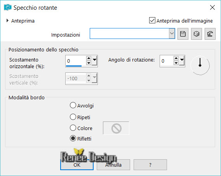The width and height of the screenshot is (221, 176).
Task: Click the Specchio rotante title camera icon
Action: pos(8,7)
